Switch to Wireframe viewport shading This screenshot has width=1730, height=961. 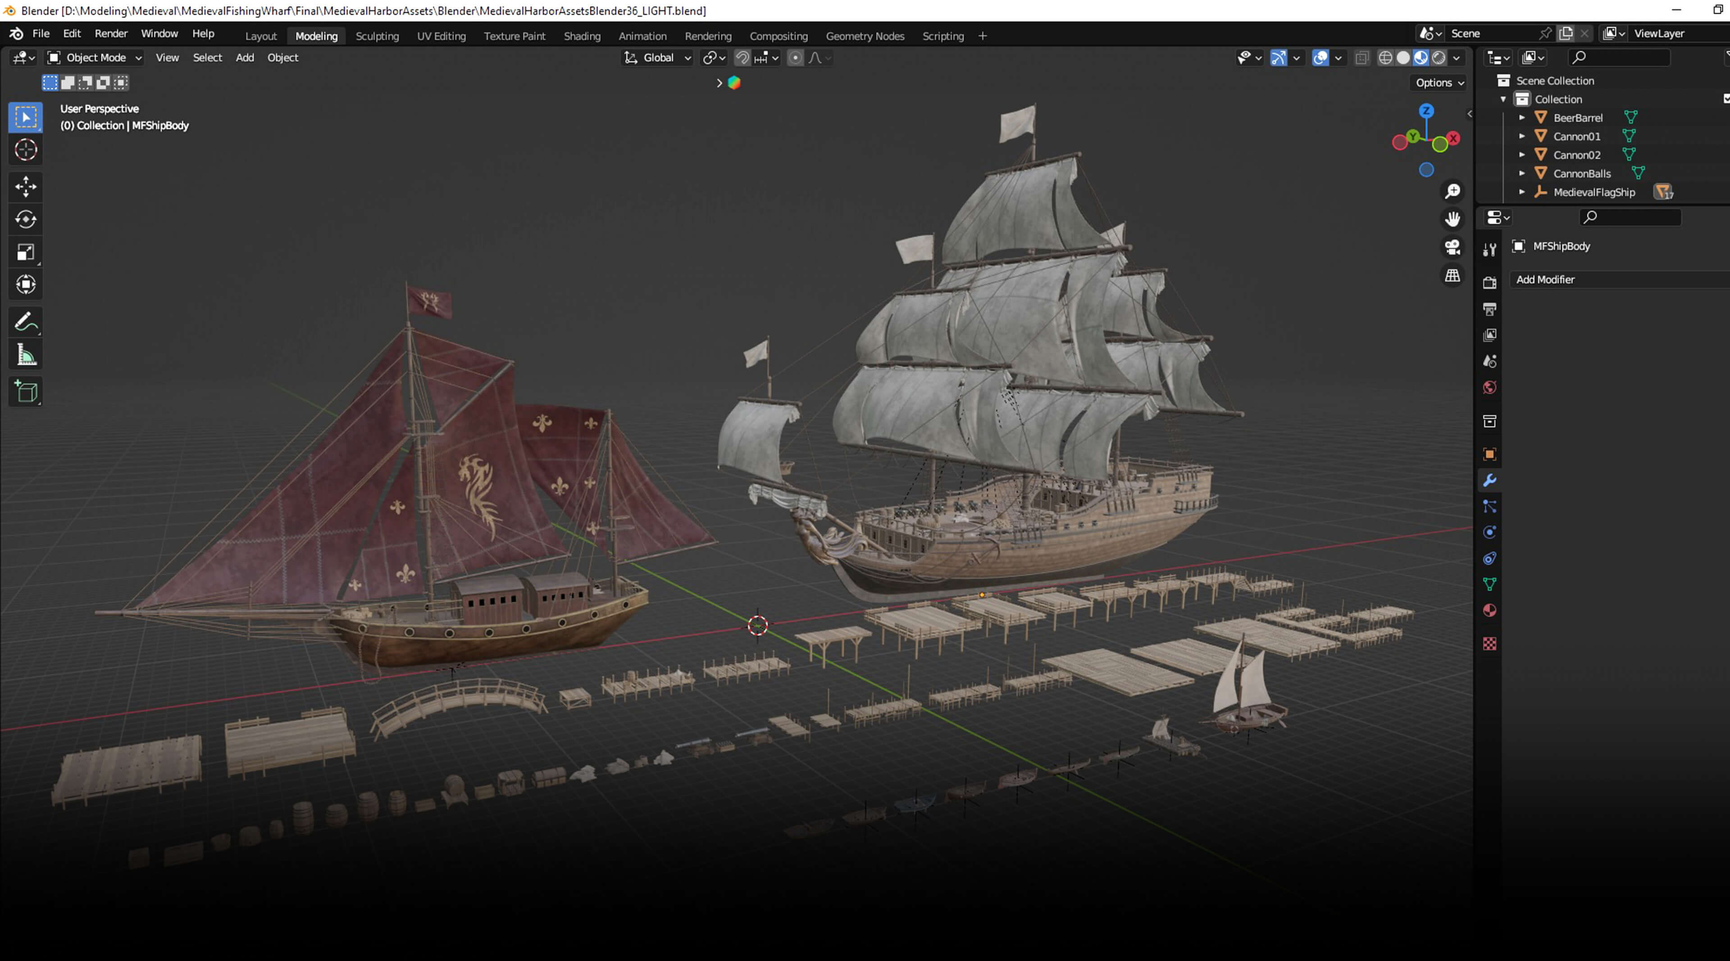[1385, 58]
